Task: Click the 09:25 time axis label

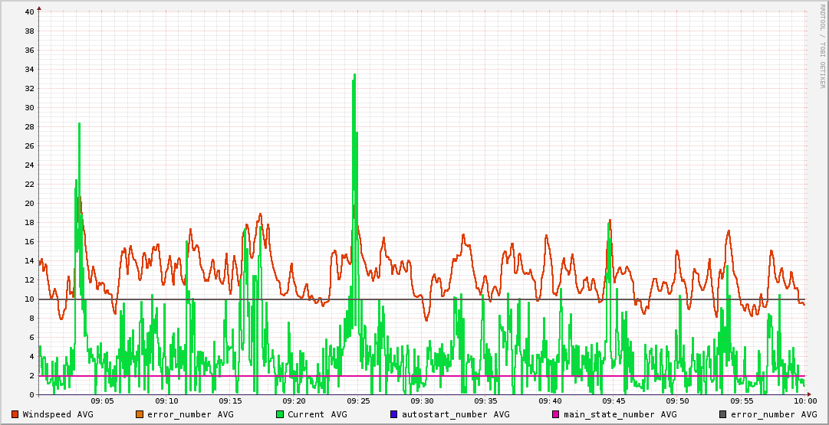Action: pyautogui.click(x=358, y=402)
